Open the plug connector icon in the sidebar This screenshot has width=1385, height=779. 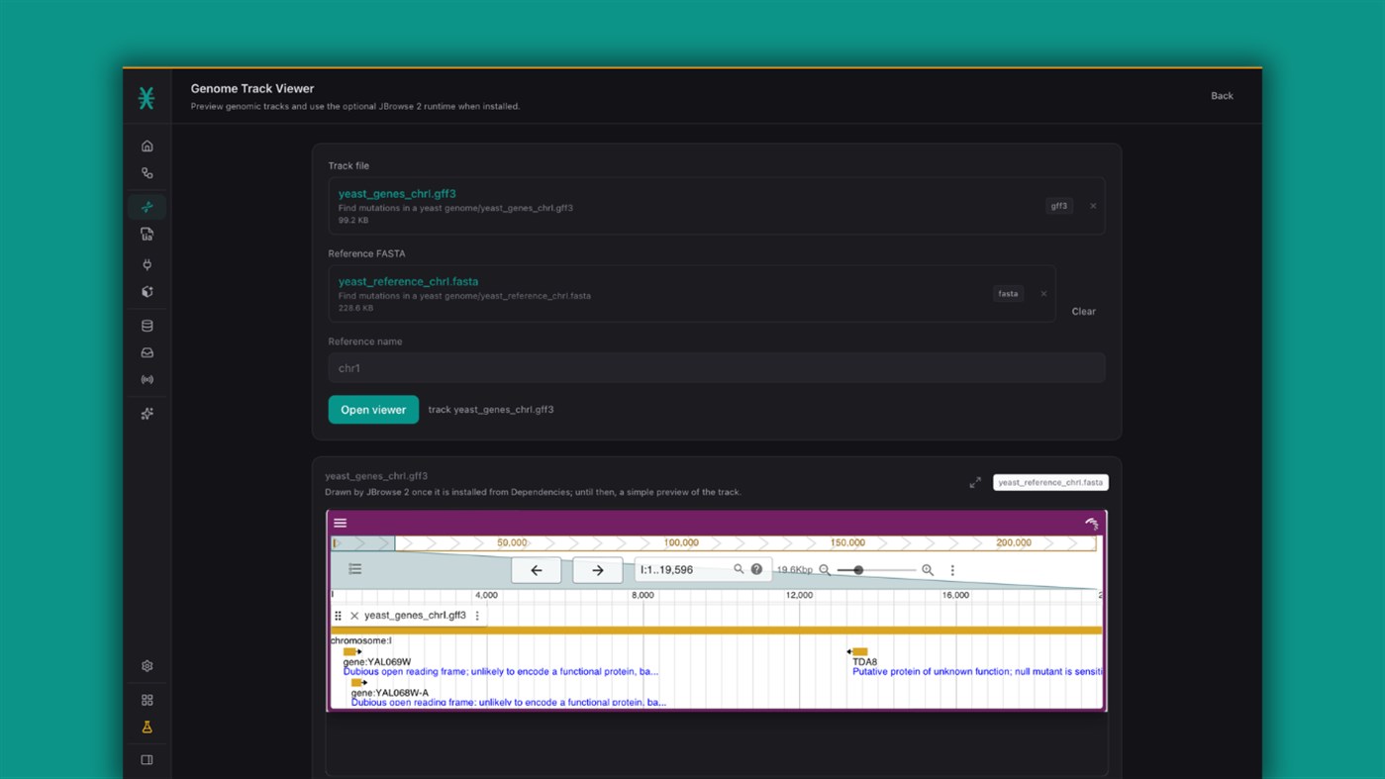[147, 264]
